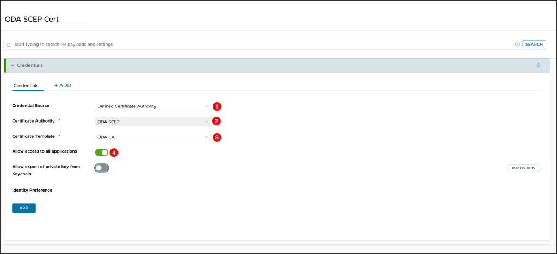
Task: Select the + ADD tab
Action: (63, 86)
